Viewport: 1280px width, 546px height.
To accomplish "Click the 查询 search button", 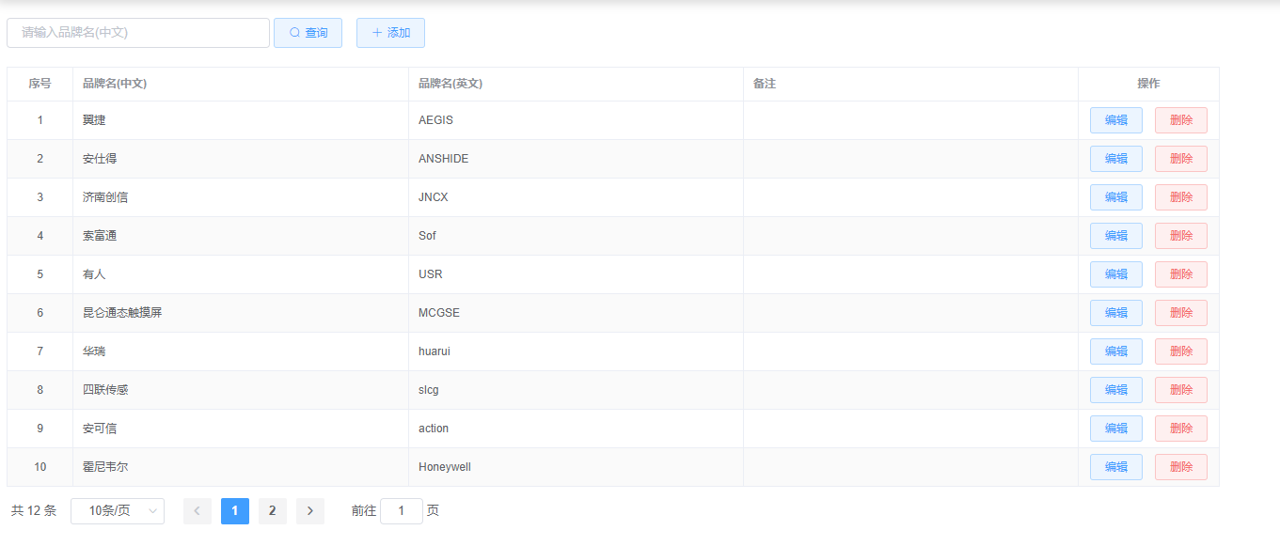I will point(308,33).
